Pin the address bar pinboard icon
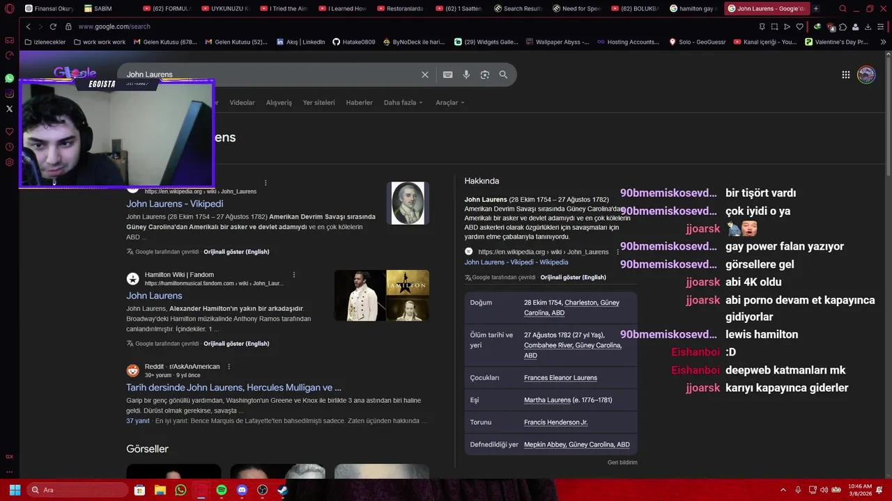The height and width of the screenshot is (501, 892). click(x=762, y=26)
